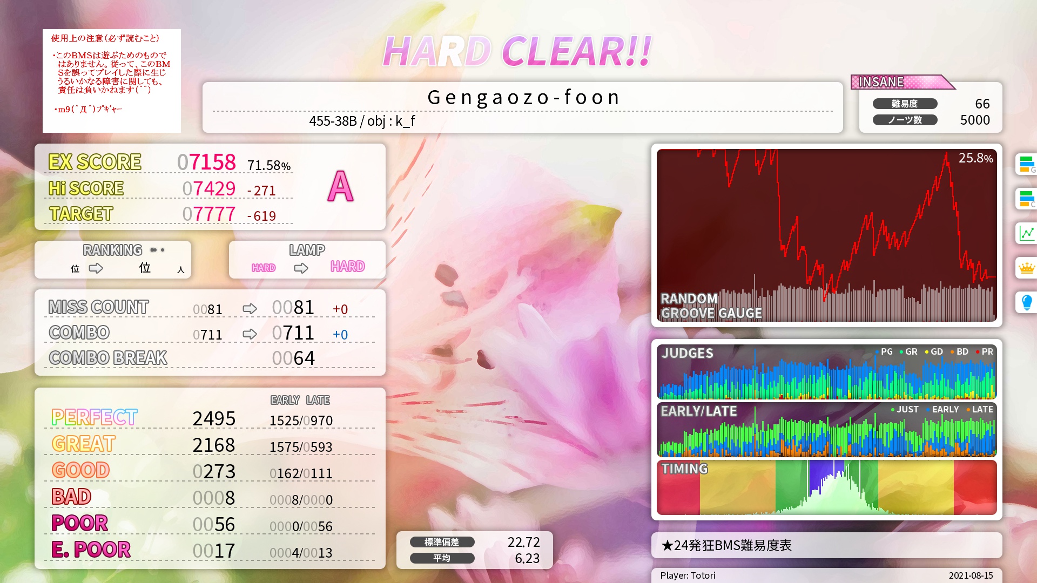The width and height of the screenshot is (1037, 583).
Task: Click the JUST legend entry
Action: (905, 409)
